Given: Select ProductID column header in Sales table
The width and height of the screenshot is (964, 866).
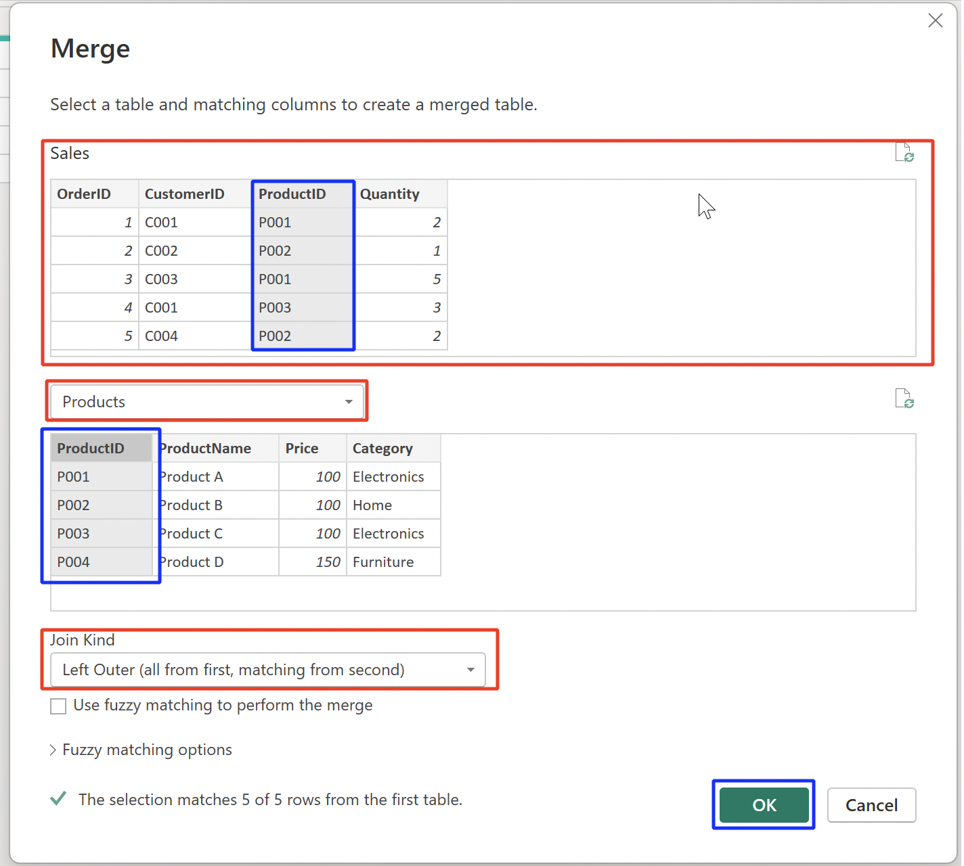Looking at the screenshot, I should (303, 194).
